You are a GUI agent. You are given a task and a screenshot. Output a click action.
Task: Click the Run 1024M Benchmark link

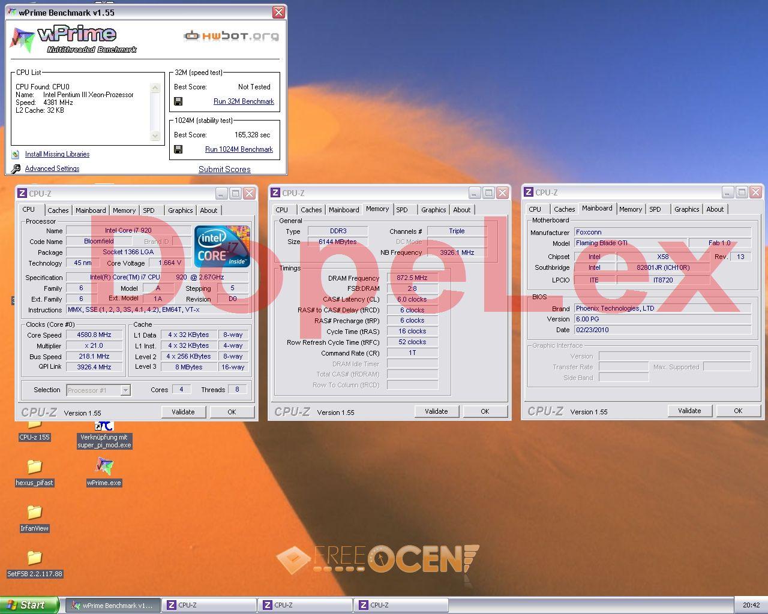[x=239, y=149]
